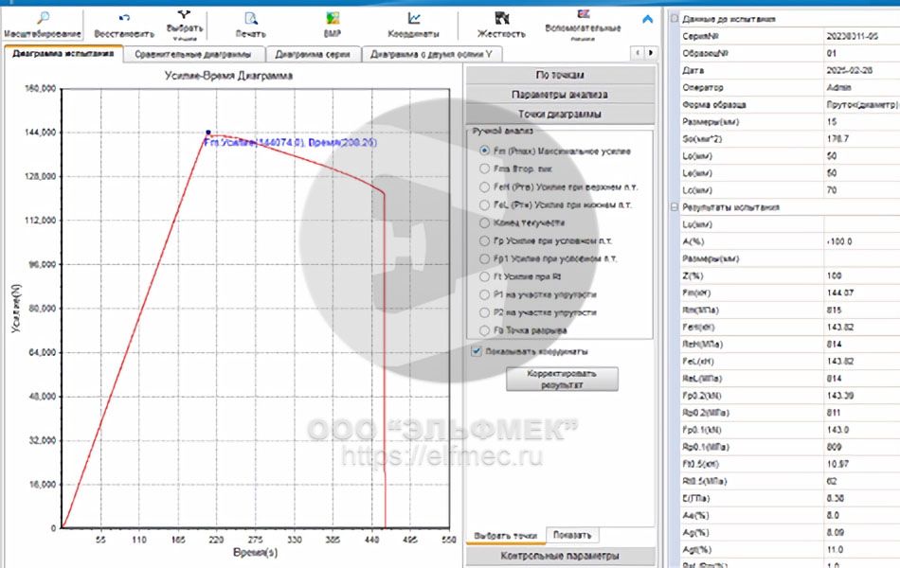Click the Fp0.2(kN) value 143.39
Screen dimensions: 900x568
click(840, 396)
